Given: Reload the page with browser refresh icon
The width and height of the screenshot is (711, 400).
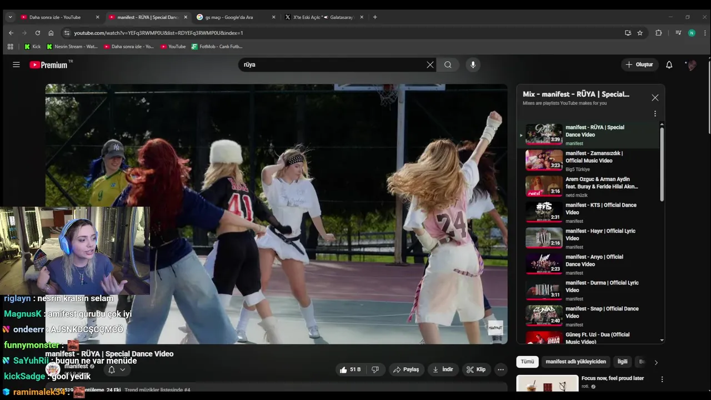Looking at the screenshot, I should click(x=38, y=33).
